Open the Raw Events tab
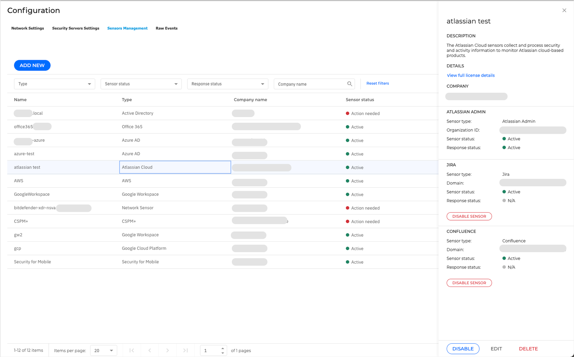The image size is (574, 357). click(x=166, y=28)
